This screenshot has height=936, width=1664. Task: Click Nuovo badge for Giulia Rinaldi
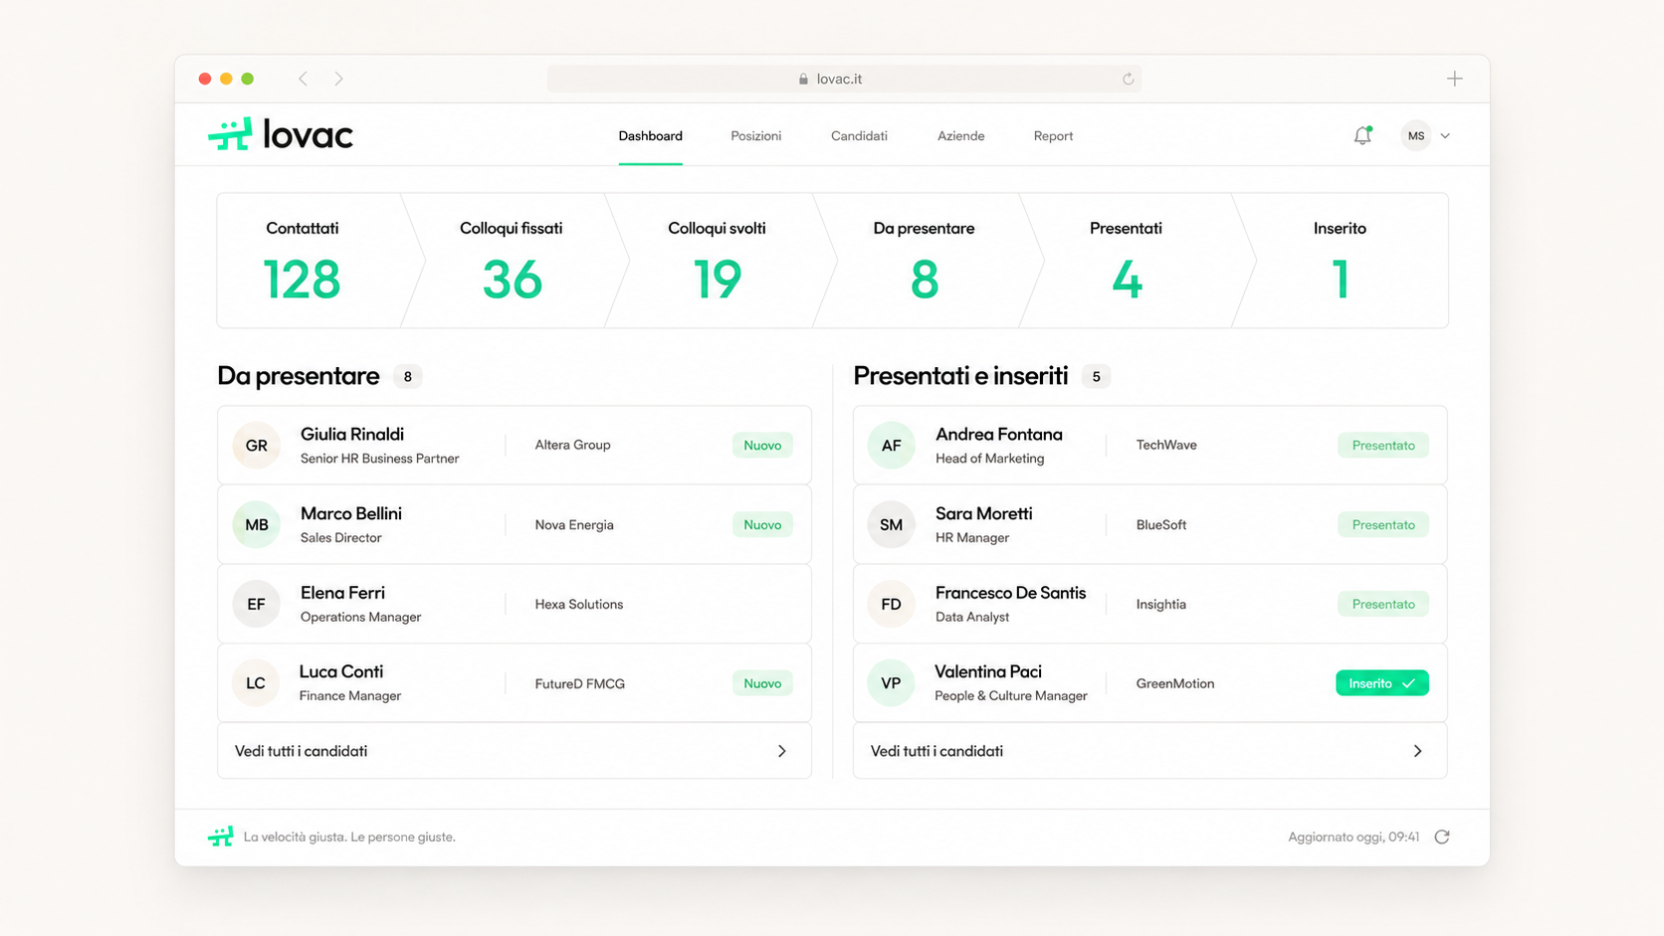pos(762,445)
